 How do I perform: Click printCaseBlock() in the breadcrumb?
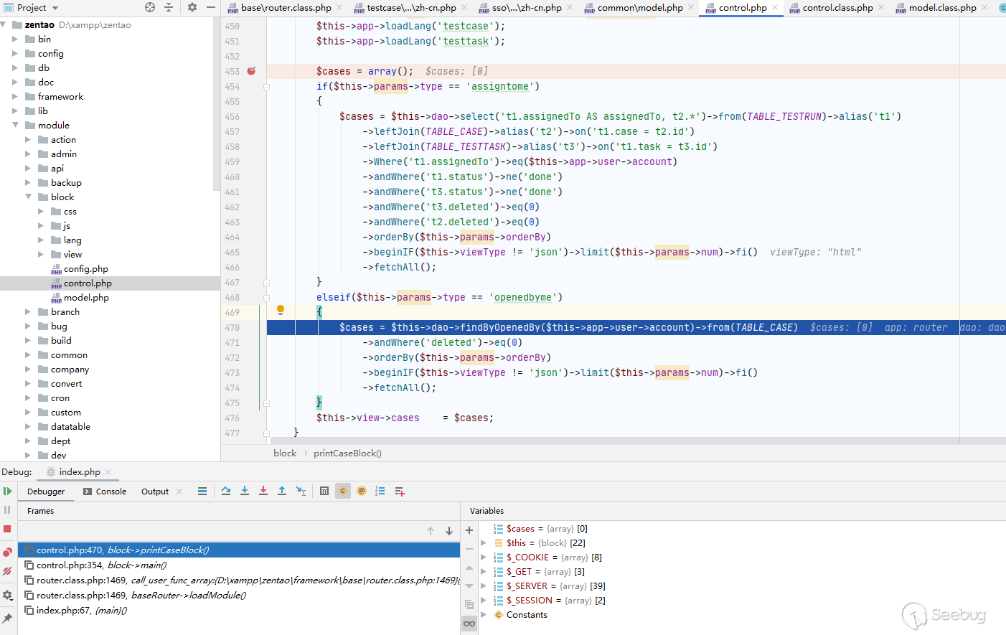[x=347, y=453]
